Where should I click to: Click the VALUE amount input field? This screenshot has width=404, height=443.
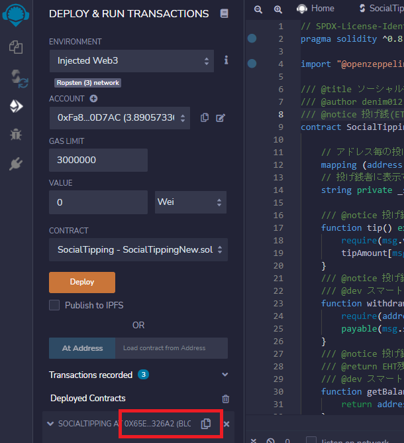(x=98, y=202)
